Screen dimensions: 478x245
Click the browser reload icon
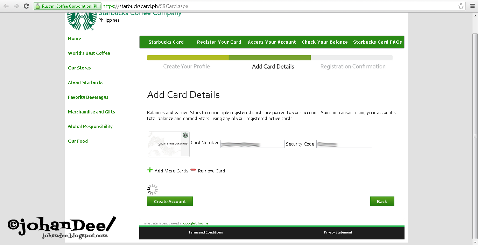click(x=26, y=6)
